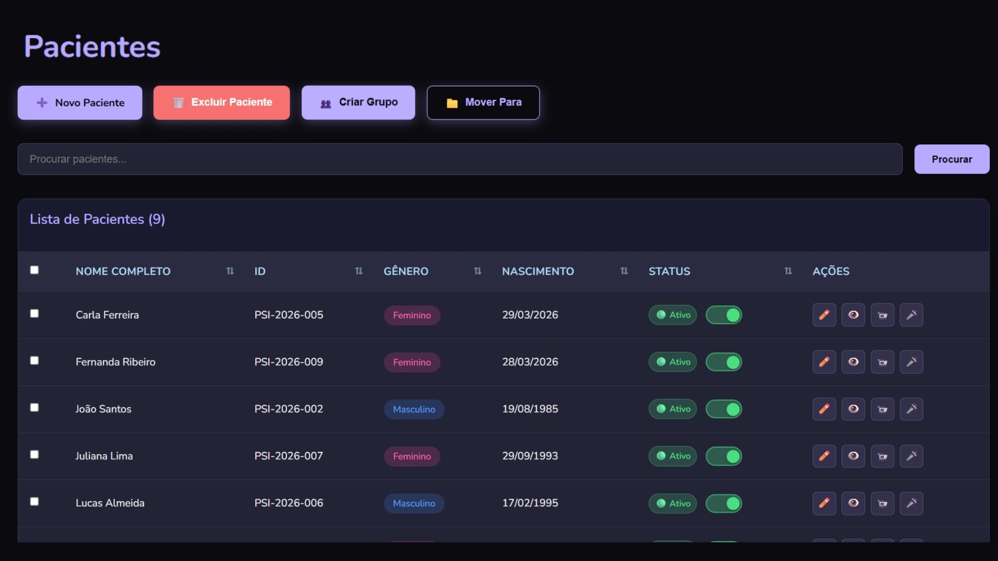
Task: Start video session for Carla Ferreira
Action: pos(882,315)
